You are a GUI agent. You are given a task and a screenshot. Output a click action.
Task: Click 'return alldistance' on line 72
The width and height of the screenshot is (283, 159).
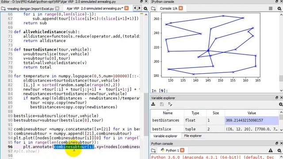point(44,41)
